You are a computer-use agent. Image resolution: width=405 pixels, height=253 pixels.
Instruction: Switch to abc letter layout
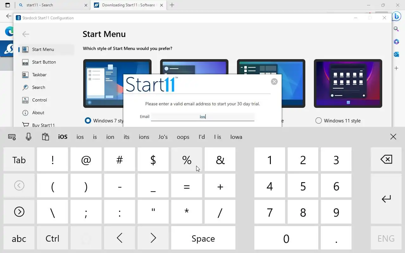pyautogui.click(x=19, y=238)
